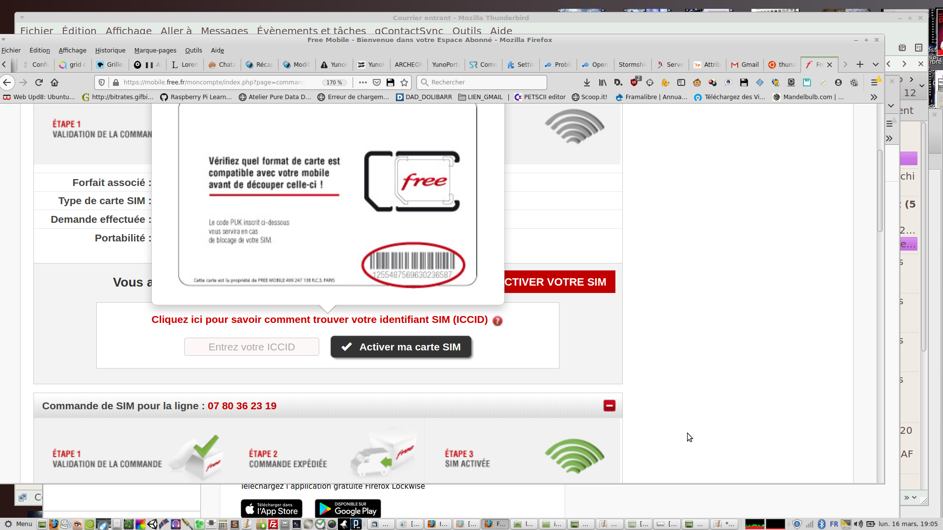The image size is (943, 530).
Task: Bookmark this page with star icon
Action: click(404, 82)
